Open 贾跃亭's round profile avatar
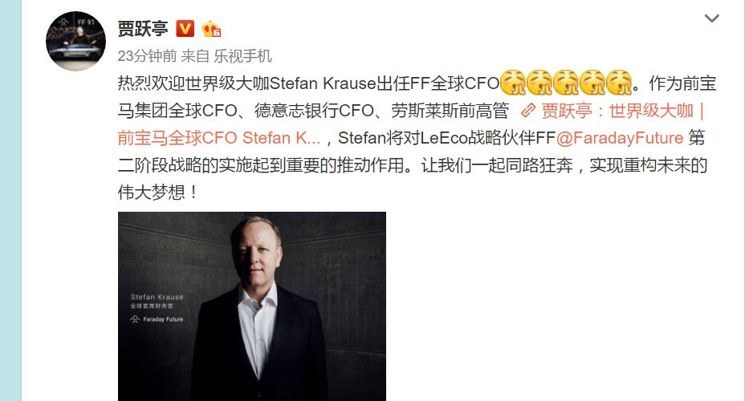 point(75,41)
